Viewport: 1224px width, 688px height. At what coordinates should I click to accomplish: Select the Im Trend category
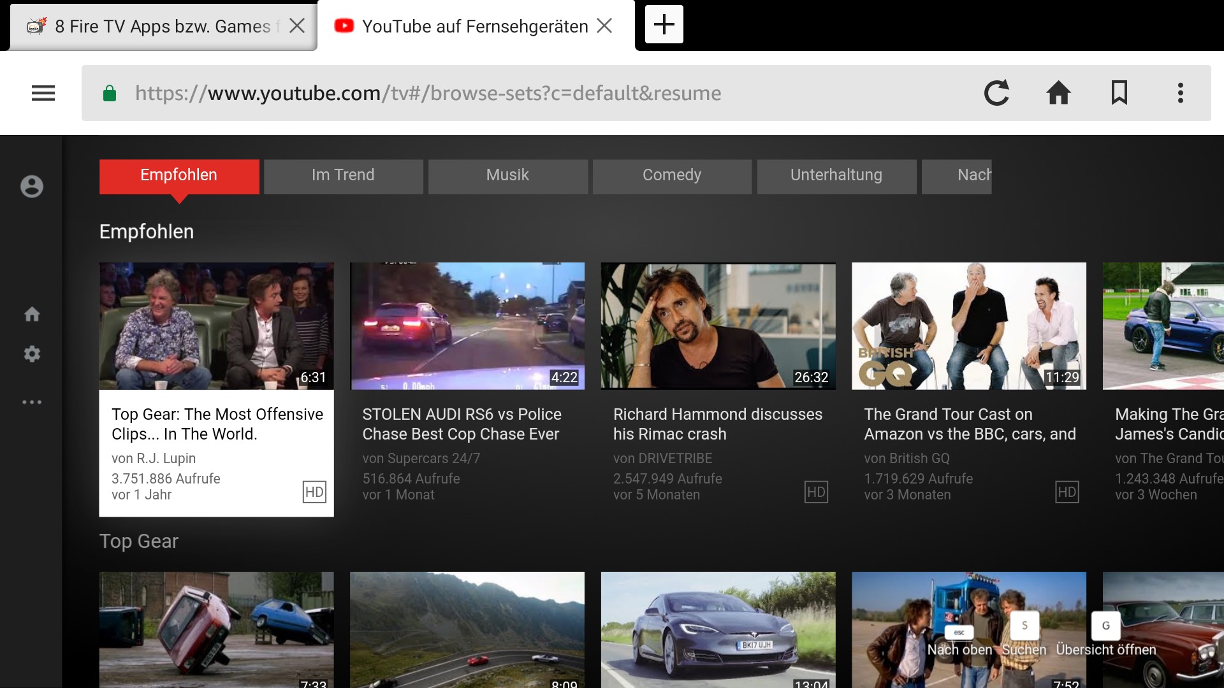pos(343,175)
